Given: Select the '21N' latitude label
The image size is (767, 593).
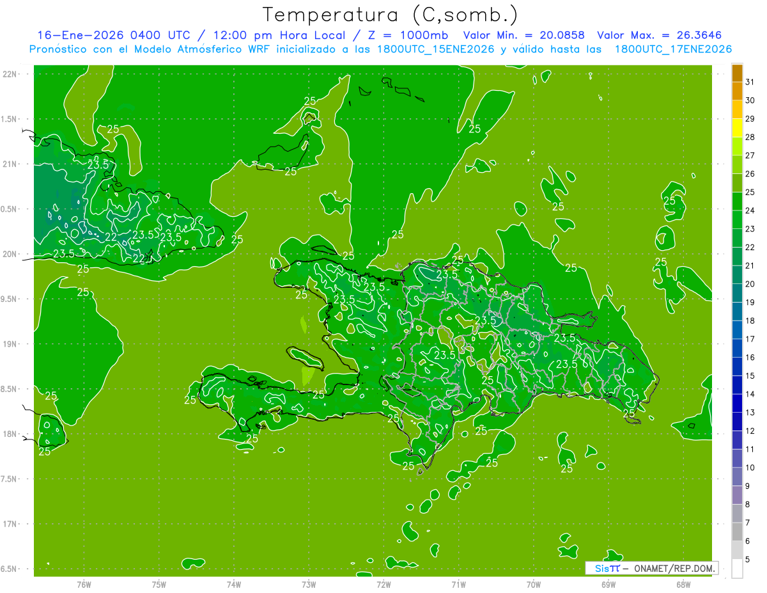Looking at the screenshot, I should 10,164.
